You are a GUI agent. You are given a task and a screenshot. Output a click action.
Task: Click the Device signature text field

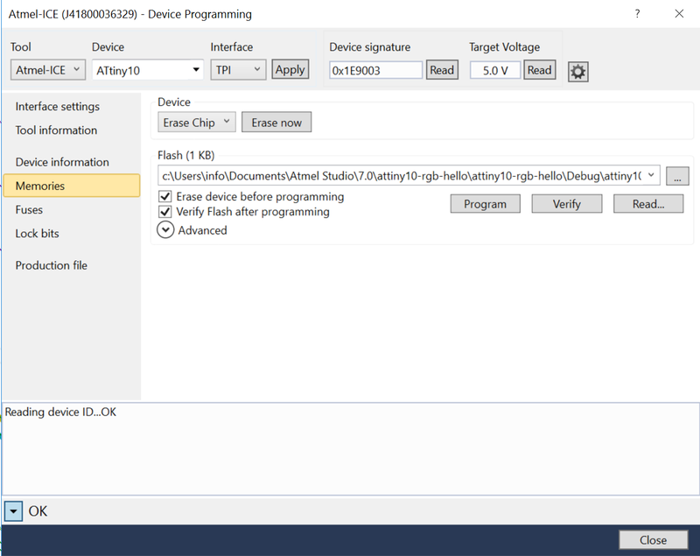pos(375,70)
